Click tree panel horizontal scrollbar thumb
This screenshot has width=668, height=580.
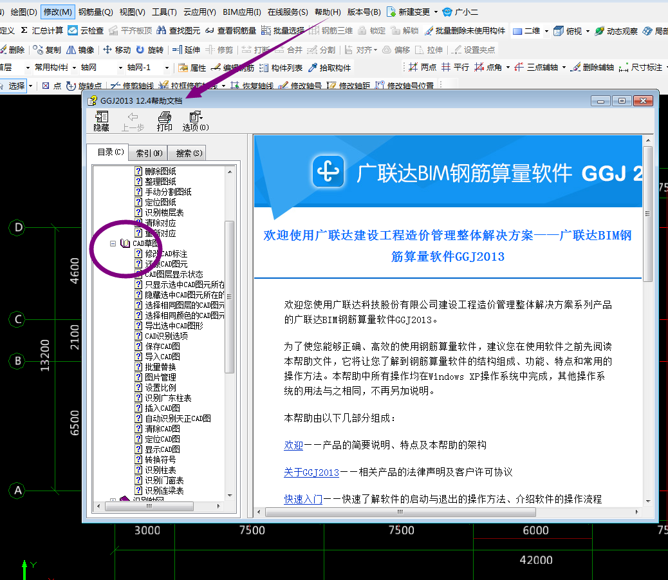(149, 506)
